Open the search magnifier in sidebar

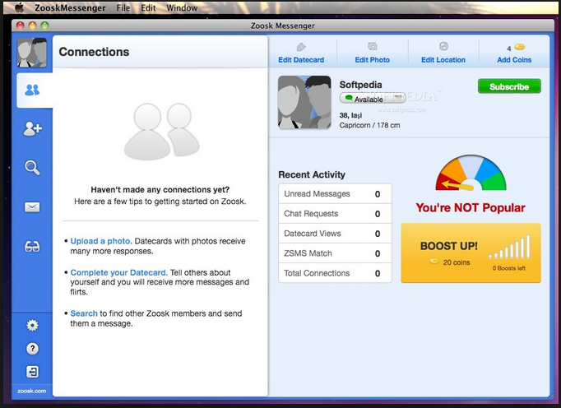pos(32,168)
